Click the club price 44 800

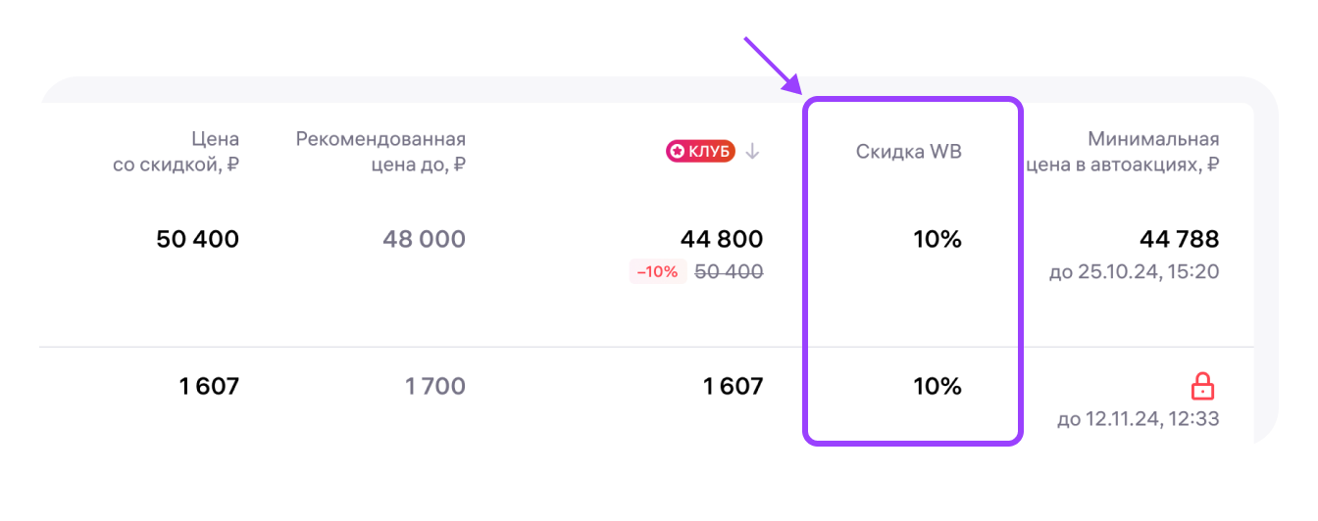coord(721,239)
